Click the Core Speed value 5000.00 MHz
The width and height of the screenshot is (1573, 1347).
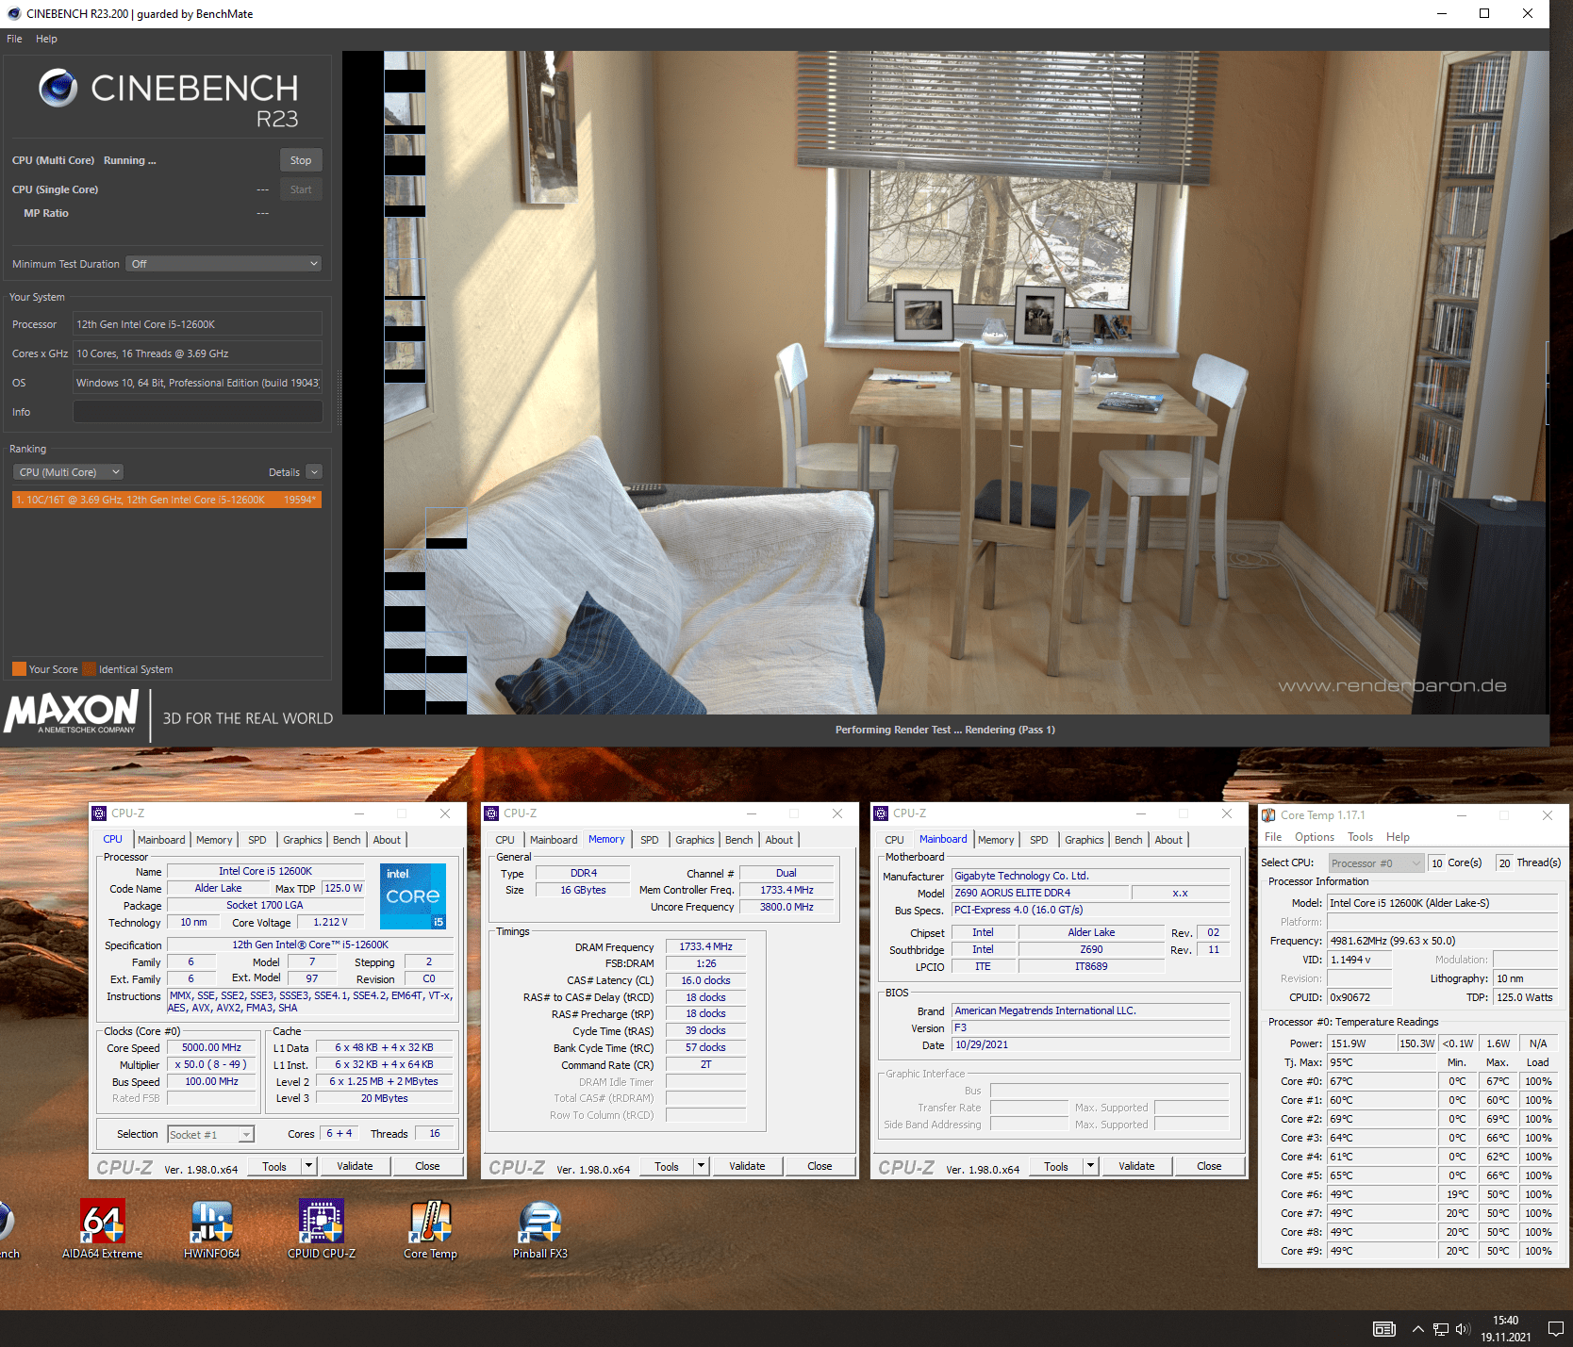click(211, 1048)
